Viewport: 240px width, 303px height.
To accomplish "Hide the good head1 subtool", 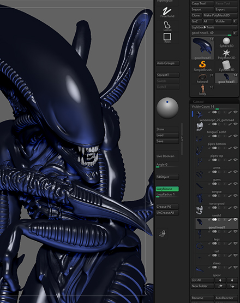I will (x=236, y=220).
